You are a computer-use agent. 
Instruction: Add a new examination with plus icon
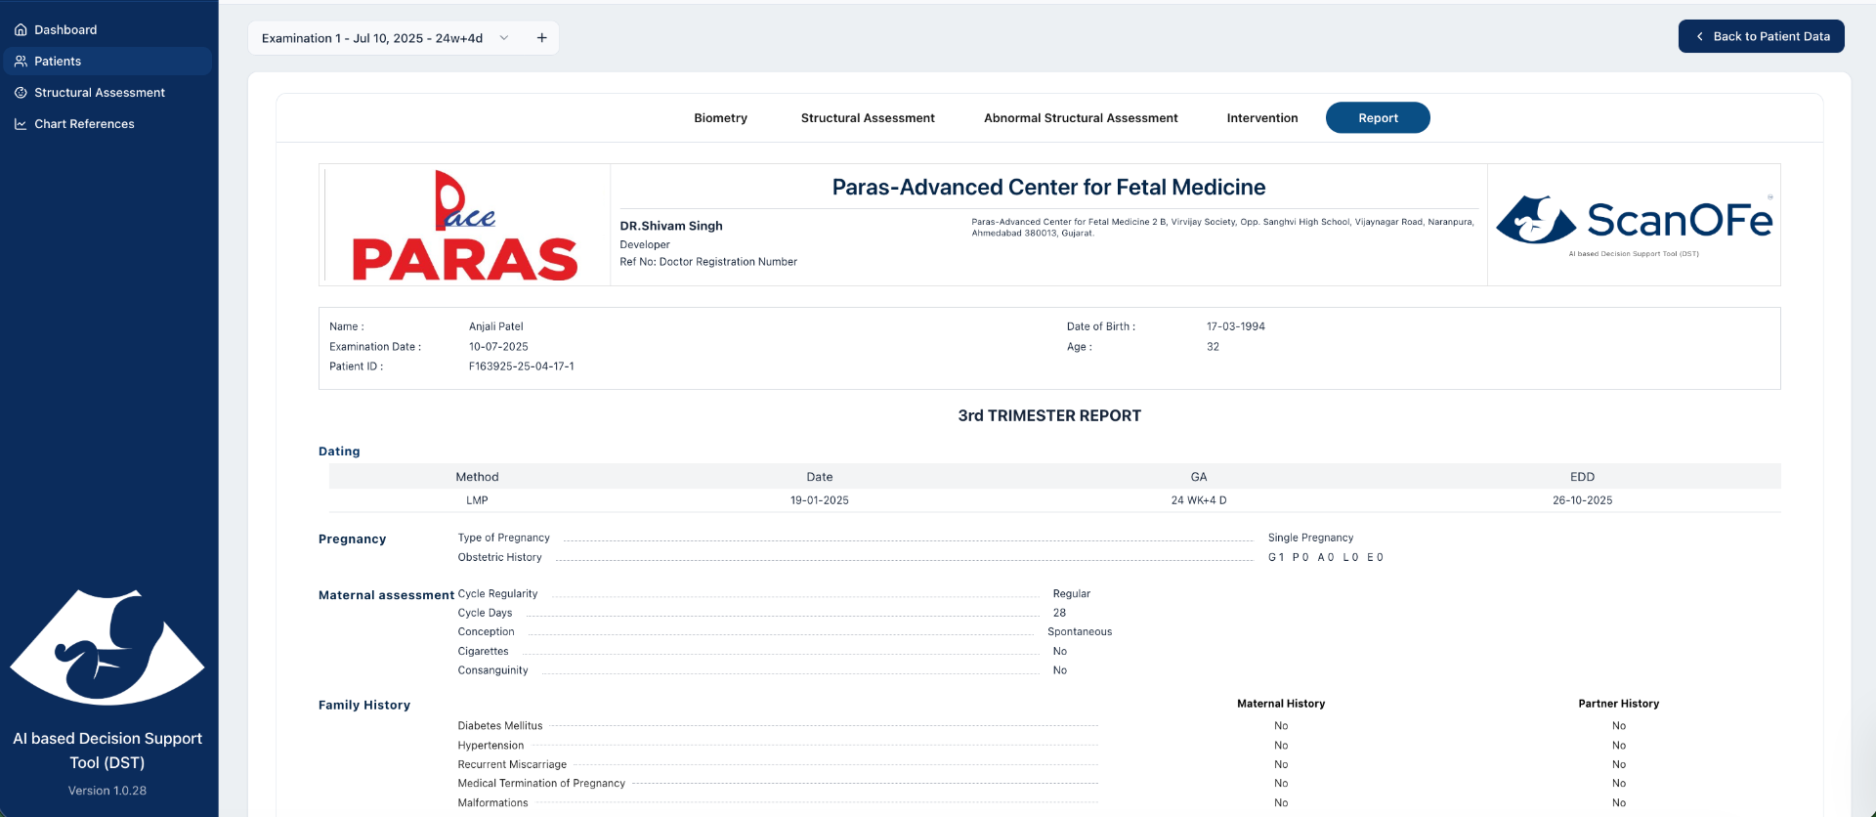541,38
